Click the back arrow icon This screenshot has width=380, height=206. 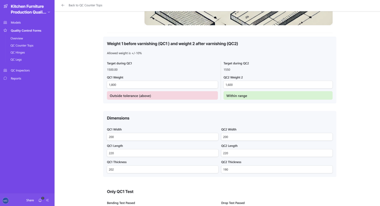(63, 5)
